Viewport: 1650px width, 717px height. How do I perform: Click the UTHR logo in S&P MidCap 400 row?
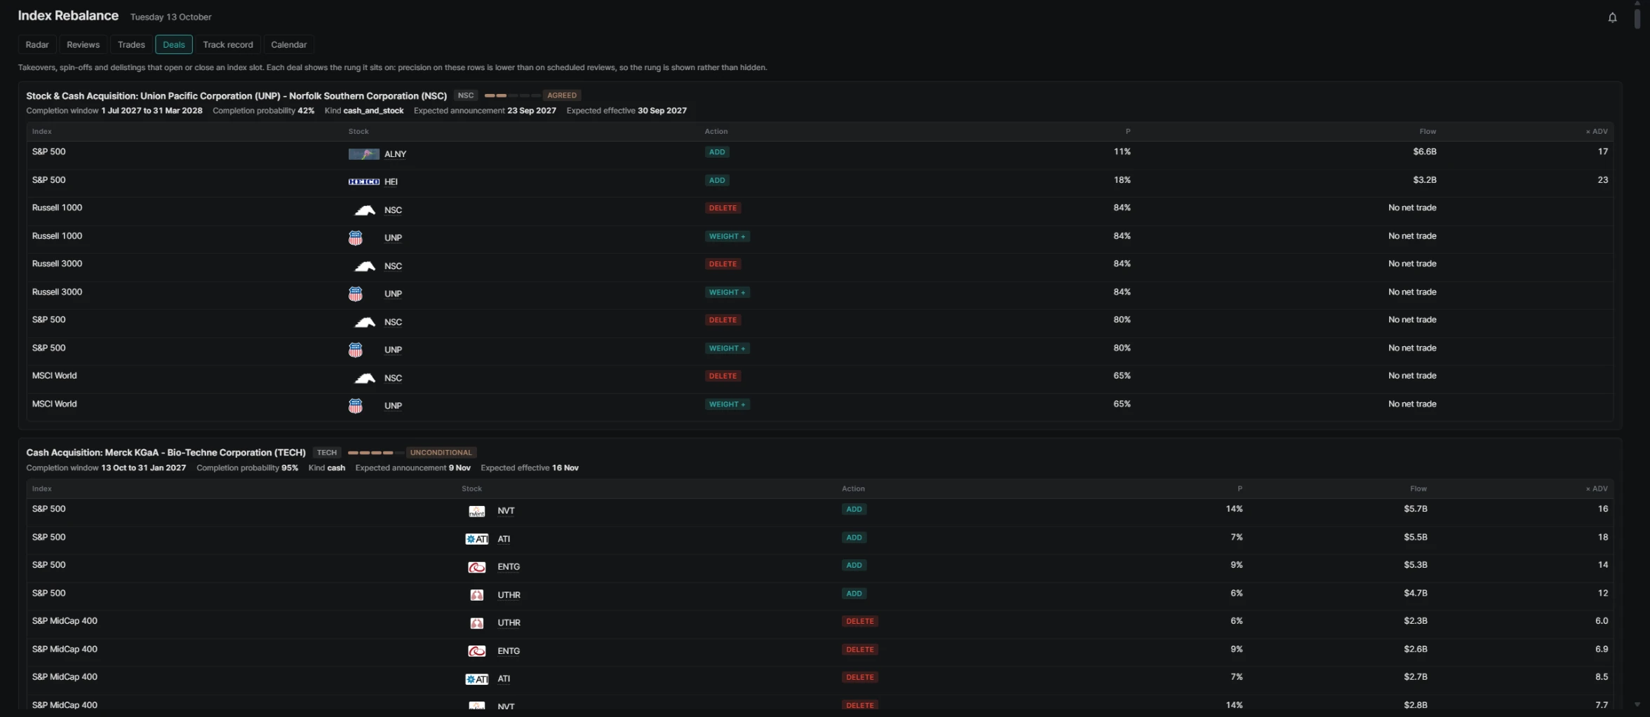476,623
